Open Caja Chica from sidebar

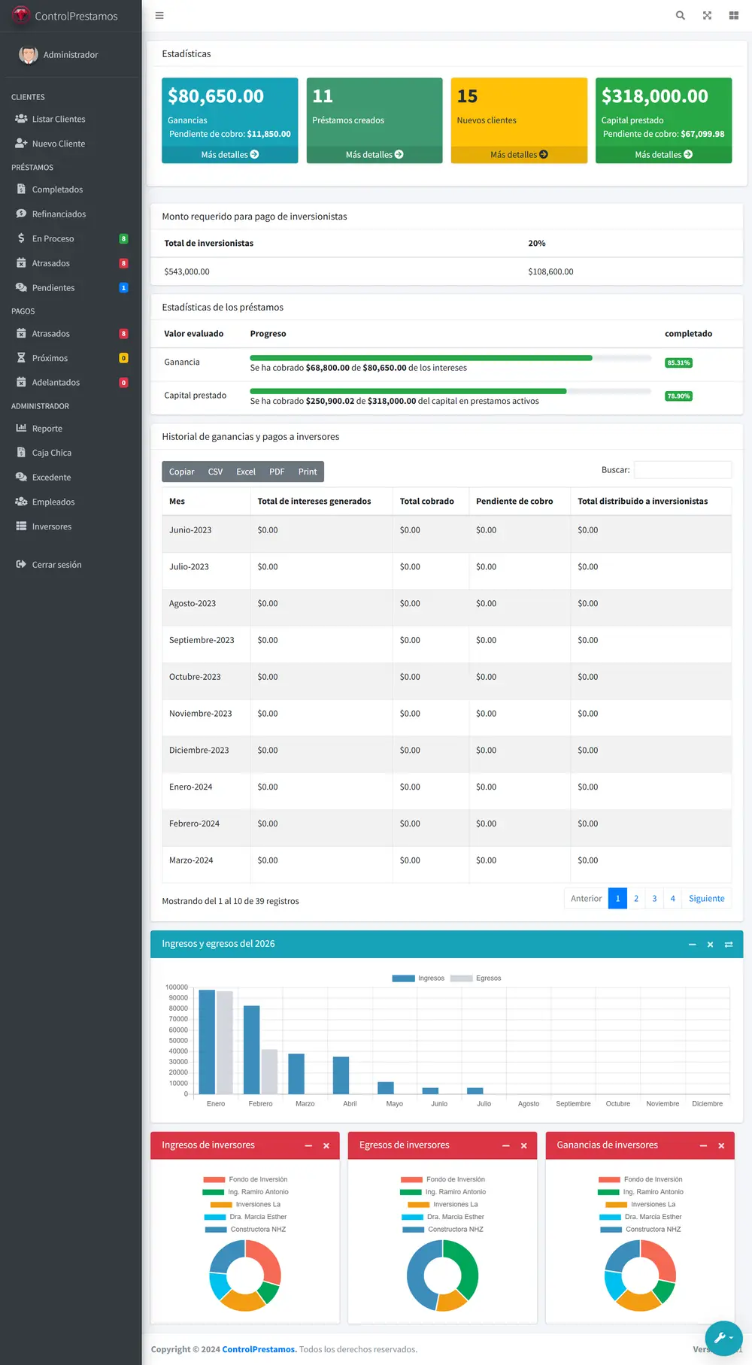pyautogui.click(x=71, y=453)
